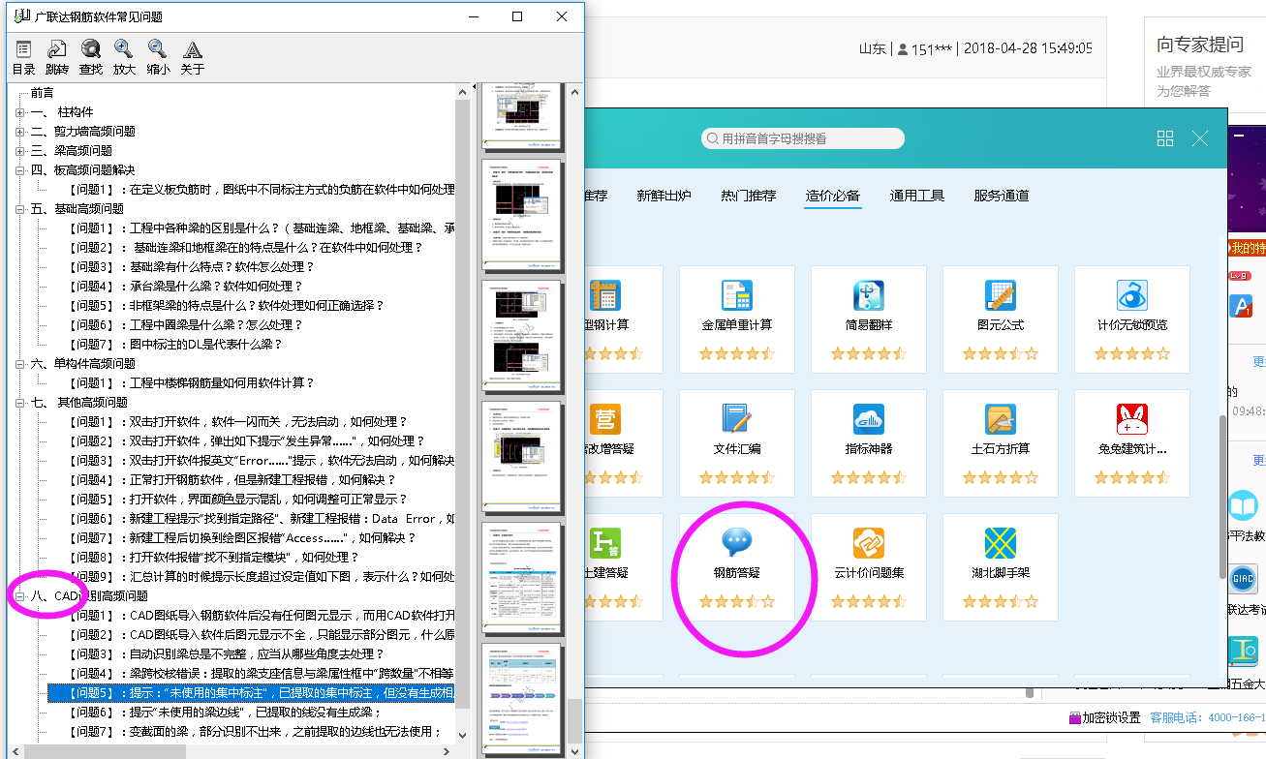This screenshot has width=1266, height=759.
Task: Open the 计价无敏预览 app icon
Action: [1132, 295]
